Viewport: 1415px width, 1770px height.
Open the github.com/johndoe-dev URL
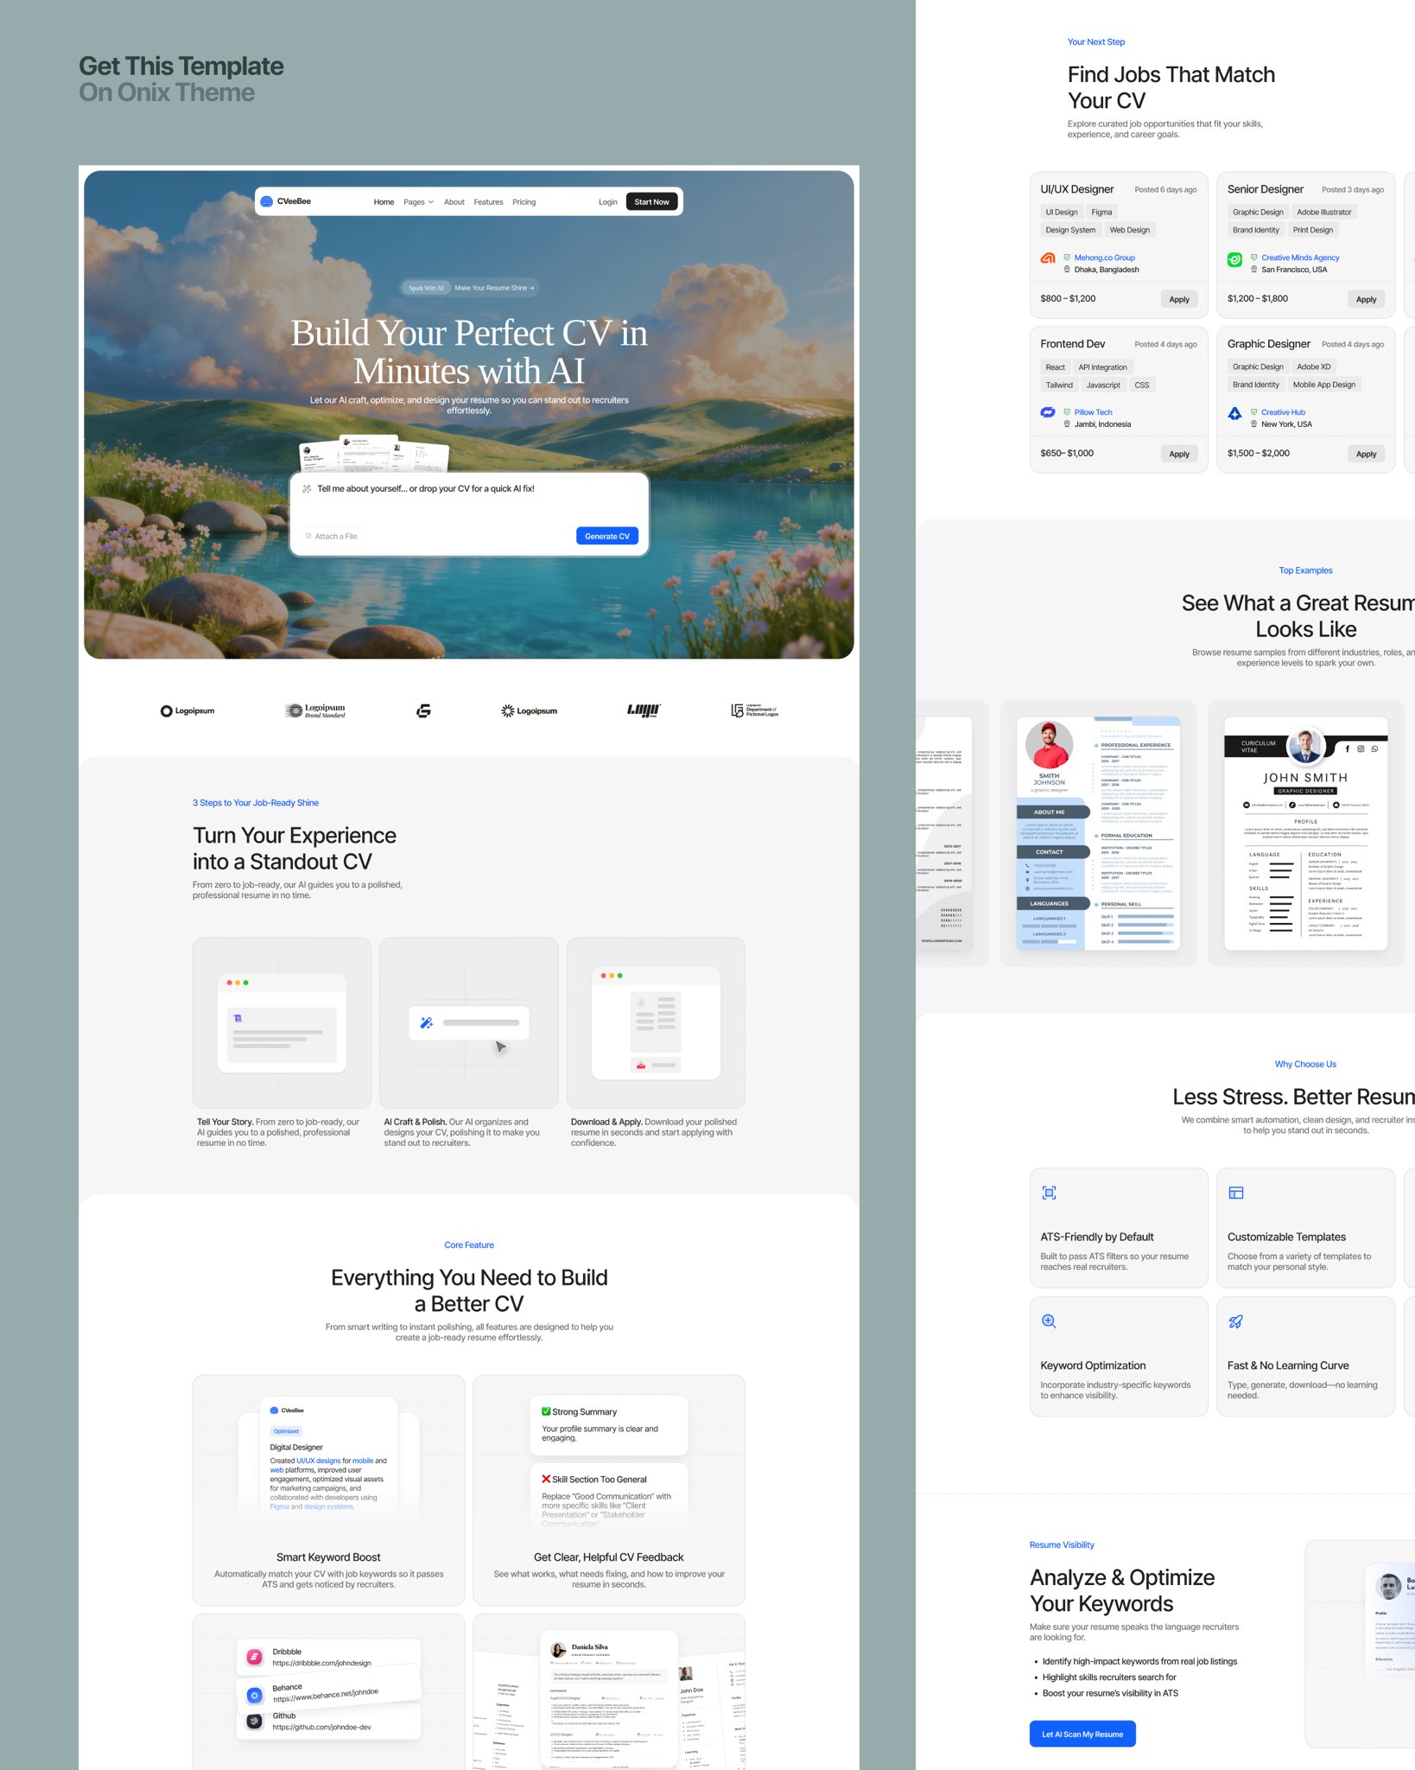tap(321, 1727)
